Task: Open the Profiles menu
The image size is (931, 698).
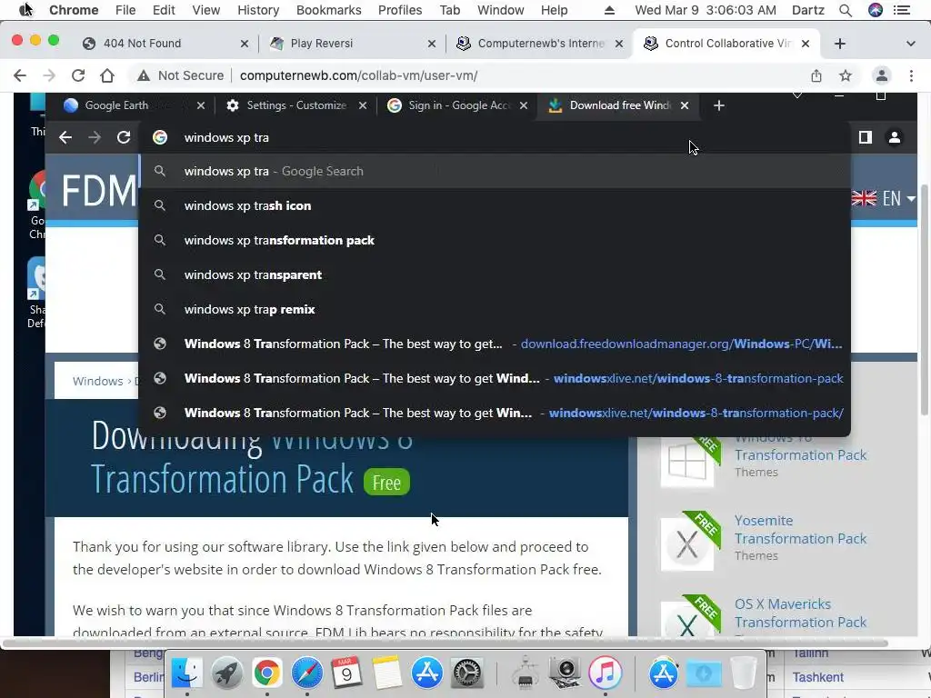Action: coord(400,10)
